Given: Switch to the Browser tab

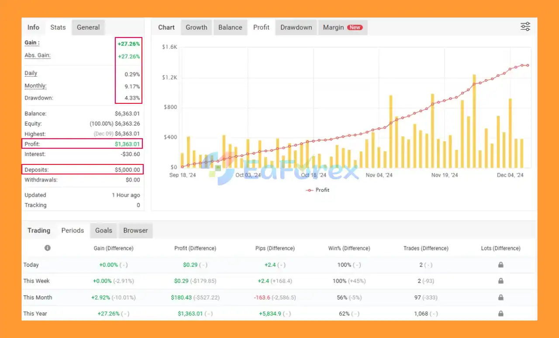Looking at the screenshot, I should click(x=135, y=230).
